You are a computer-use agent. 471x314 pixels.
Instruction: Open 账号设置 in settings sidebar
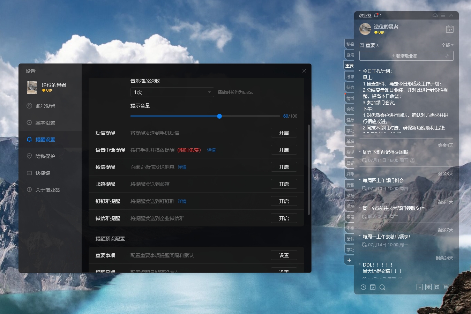click(50, 106)
